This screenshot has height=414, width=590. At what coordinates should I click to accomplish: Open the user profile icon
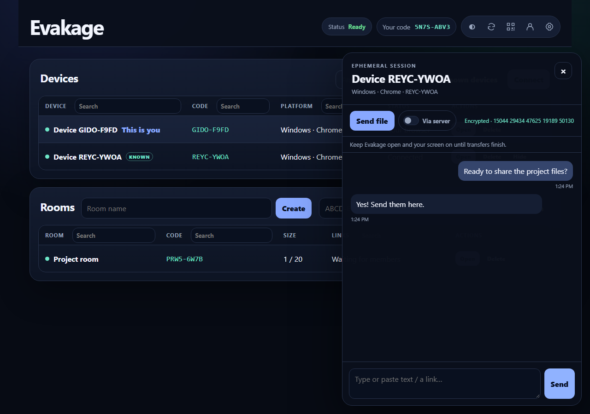(x=530, y=27)
